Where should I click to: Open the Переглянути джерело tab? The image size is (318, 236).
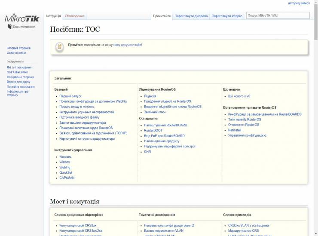coord(191,16)
